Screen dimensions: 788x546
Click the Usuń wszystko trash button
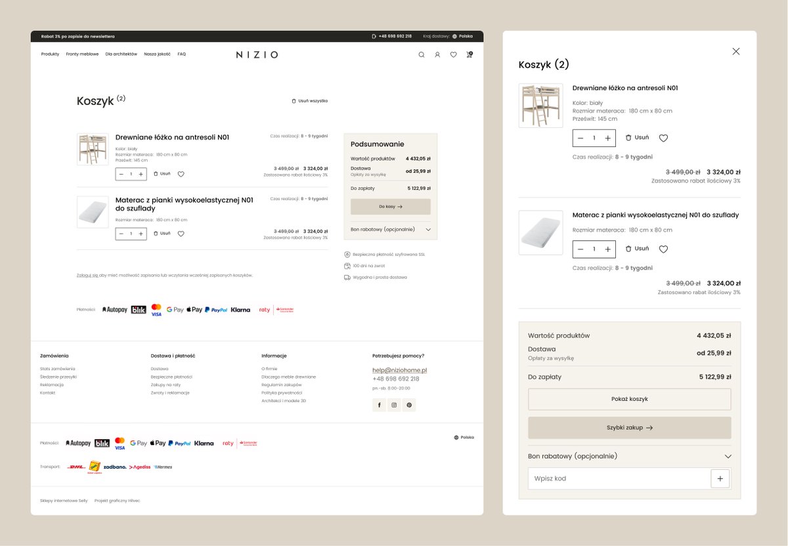[x=309, y=101]
